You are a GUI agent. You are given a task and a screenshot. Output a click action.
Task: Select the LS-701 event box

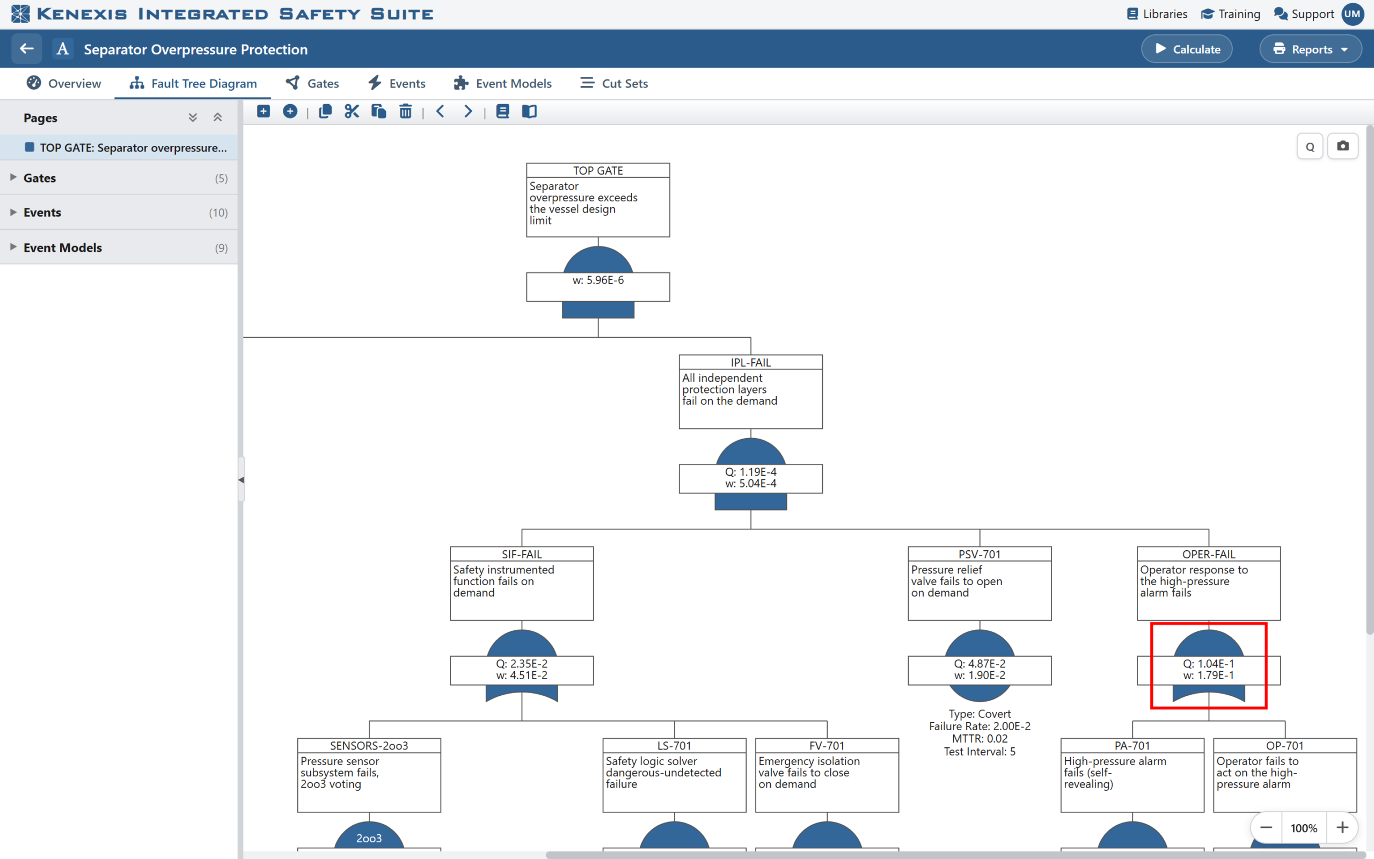click(675, 775)
